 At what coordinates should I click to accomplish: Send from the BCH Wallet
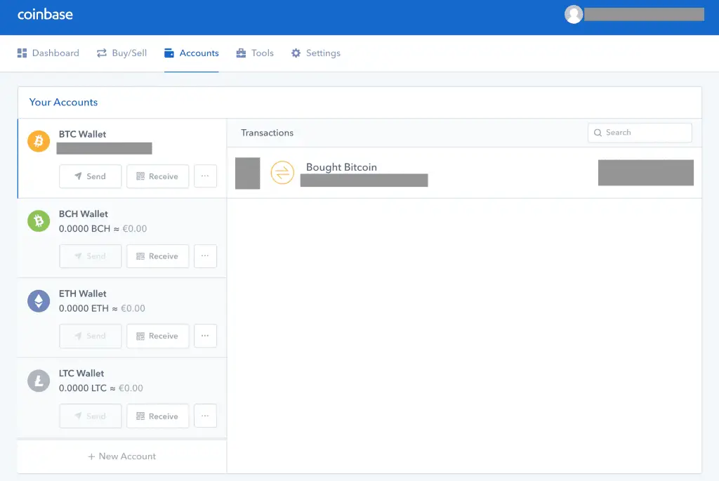[x=91, y=256]
